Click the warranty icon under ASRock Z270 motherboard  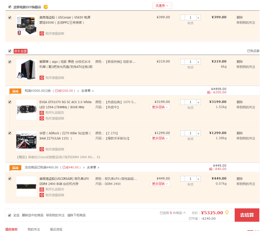pyautogui.click(x=42, y=149)
